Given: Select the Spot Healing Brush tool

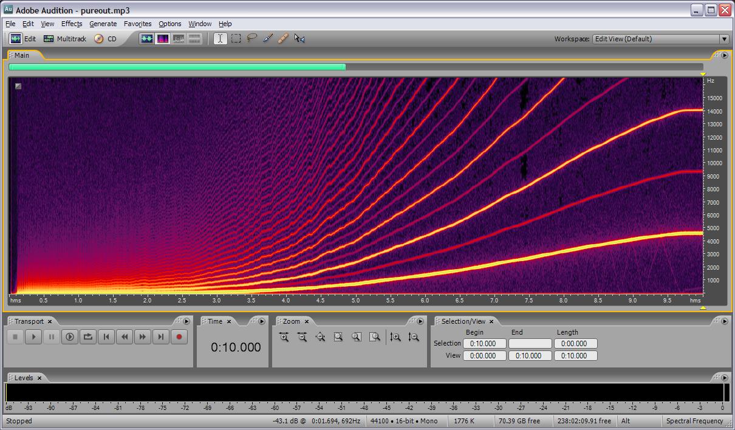Looking at the screenshot, I should (282, 39).
